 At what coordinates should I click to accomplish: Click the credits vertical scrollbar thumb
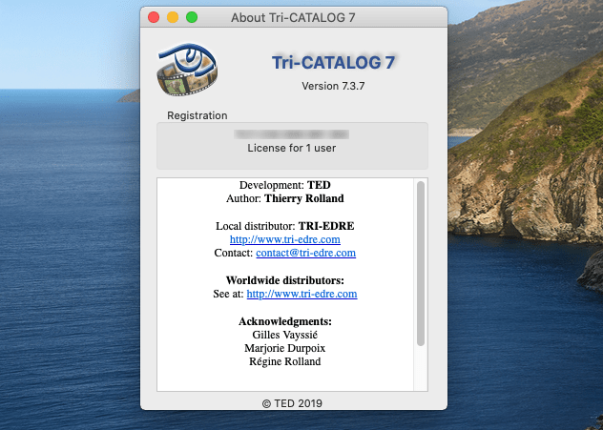[x=421, y=263]
